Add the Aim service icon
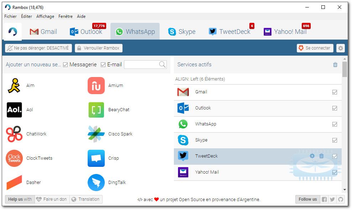This screenshot has width=352, height=210. (x=14, y=85)
